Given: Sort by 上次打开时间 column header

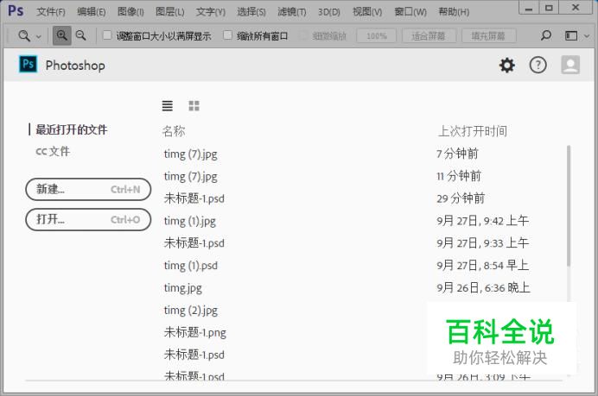Looking at the screenshot, I should 472,131.
